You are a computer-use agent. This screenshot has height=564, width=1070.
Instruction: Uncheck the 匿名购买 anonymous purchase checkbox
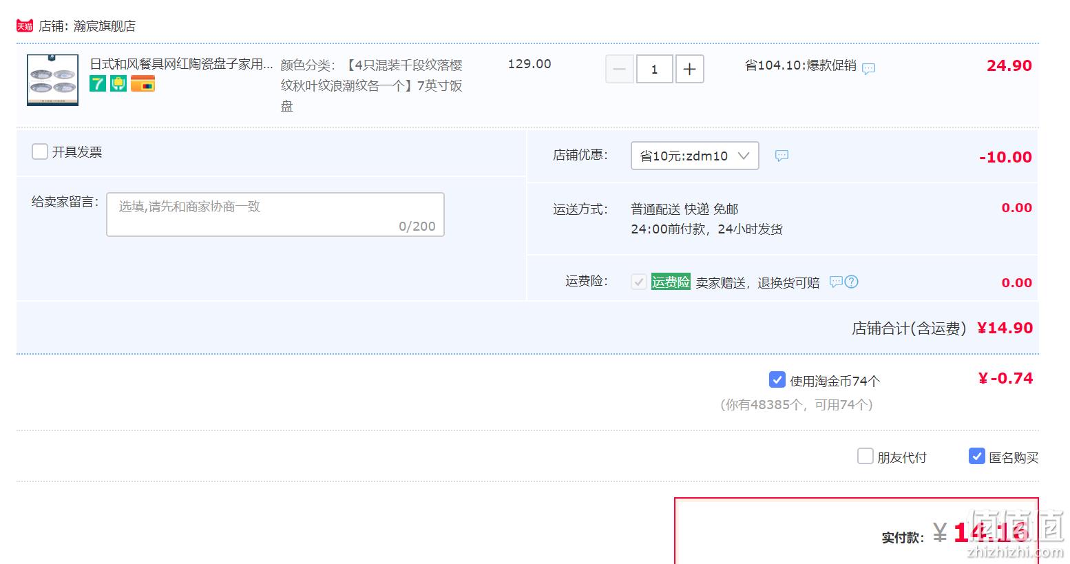tap(976, 456)
